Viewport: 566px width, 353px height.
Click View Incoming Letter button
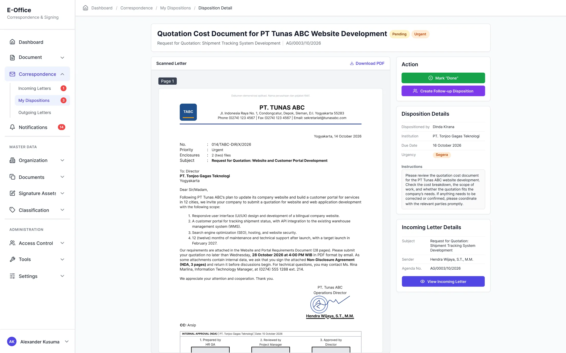(x=443, y=281)
